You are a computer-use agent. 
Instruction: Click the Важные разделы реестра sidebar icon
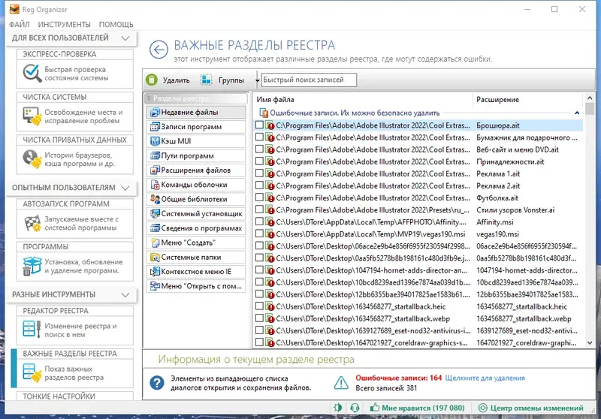(32, 372)
